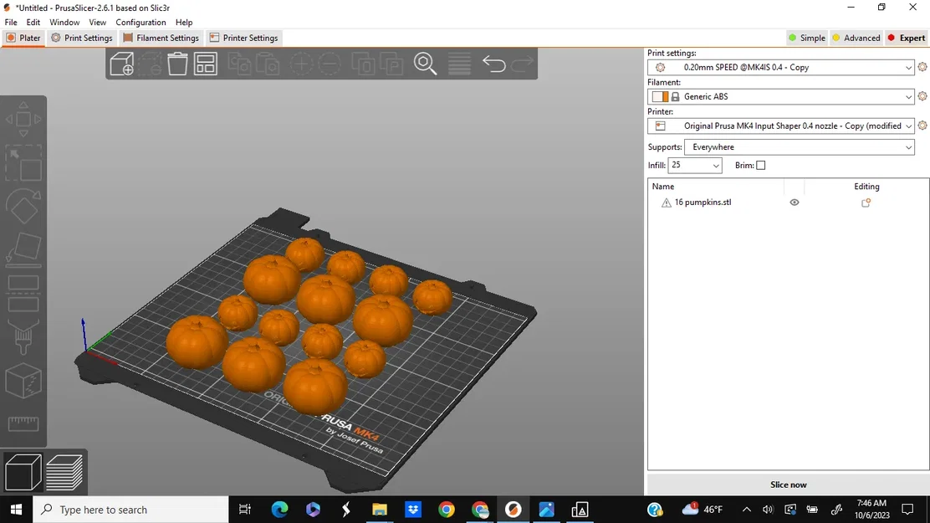Open the Supports Everywhere dropdown
Image resolution: width=930 pixels, height=523 pixels.
point(799,146)
